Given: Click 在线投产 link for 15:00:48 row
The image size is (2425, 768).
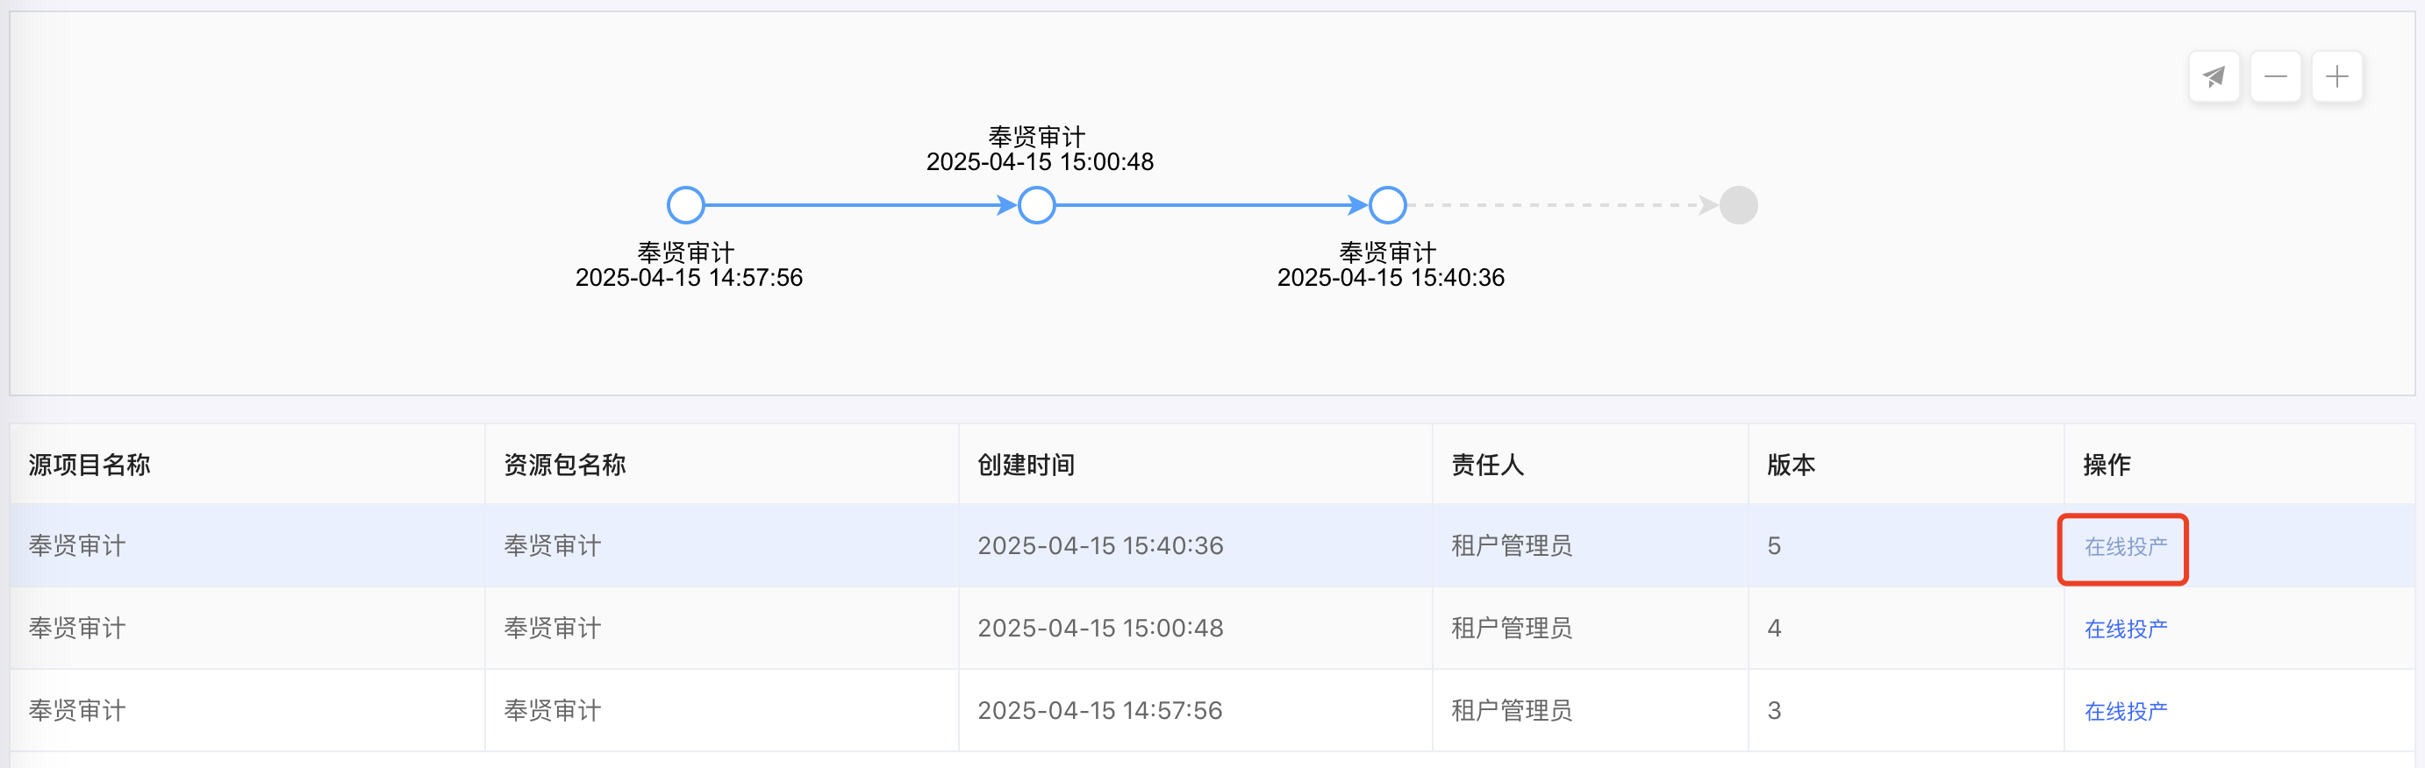Looking at the screenshot, I should [x=2125, y=629].
